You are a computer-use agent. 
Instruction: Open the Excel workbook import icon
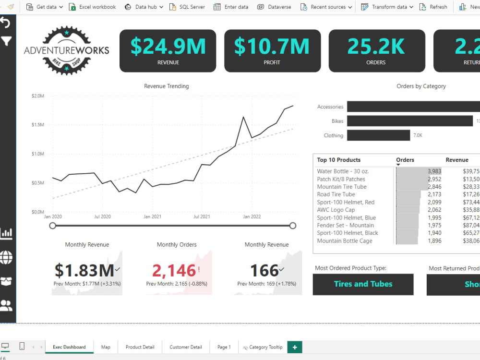(72, 7)
